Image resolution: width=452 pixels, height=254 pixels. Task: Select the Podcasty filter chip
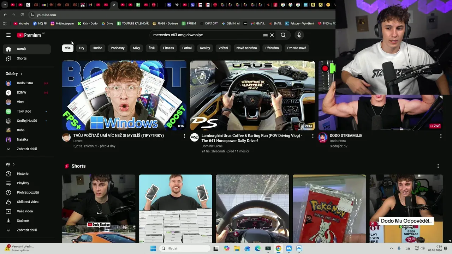pos(118,48)
